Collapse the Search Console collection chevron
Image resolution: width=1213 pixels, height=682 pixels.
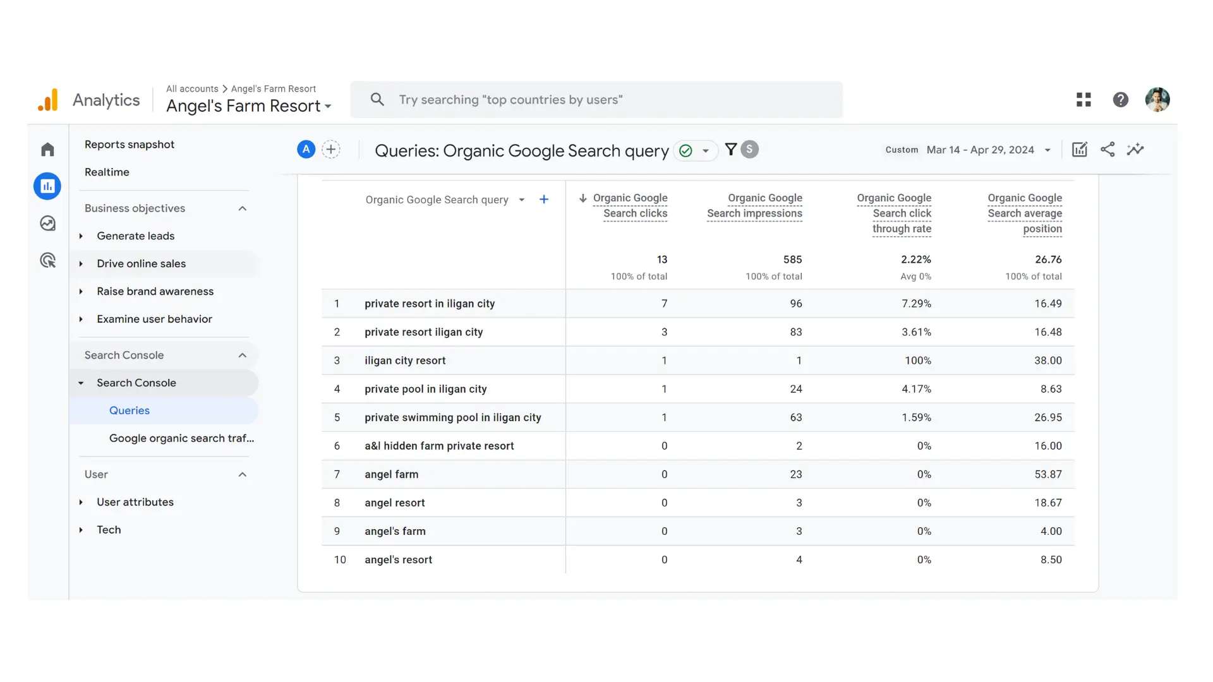242,356
